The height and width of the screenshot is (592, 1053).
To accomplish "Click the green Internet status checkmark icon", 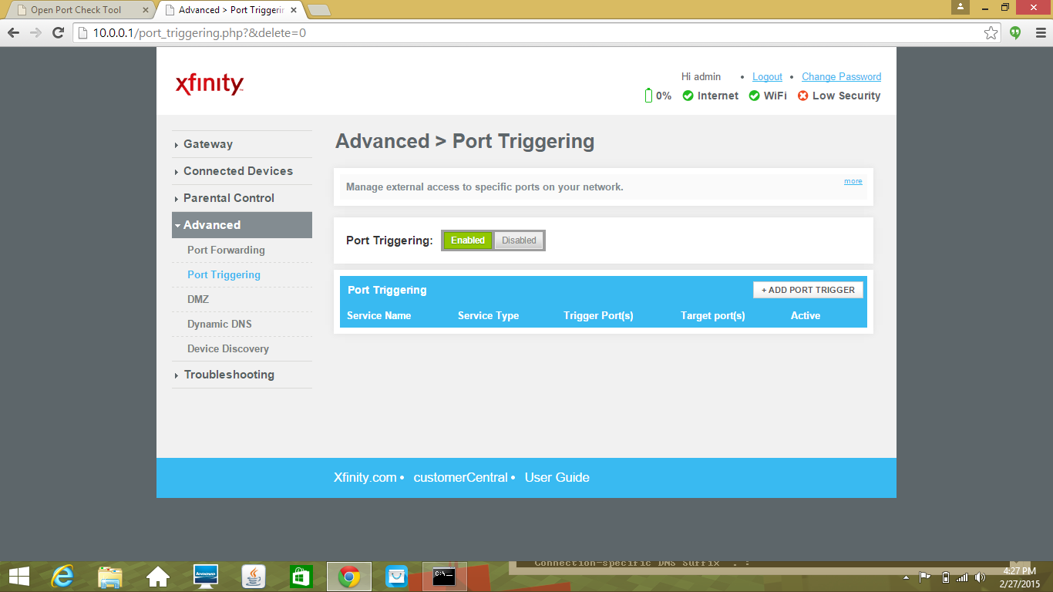I will pyautogui.click(x=687, y=96).
